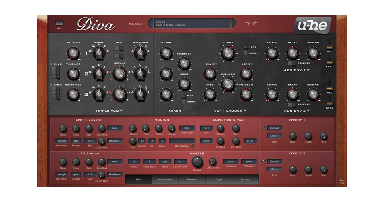Switch to the Main tab
The height and width of the screenshot is (202, 384).
tap(138, 180)
